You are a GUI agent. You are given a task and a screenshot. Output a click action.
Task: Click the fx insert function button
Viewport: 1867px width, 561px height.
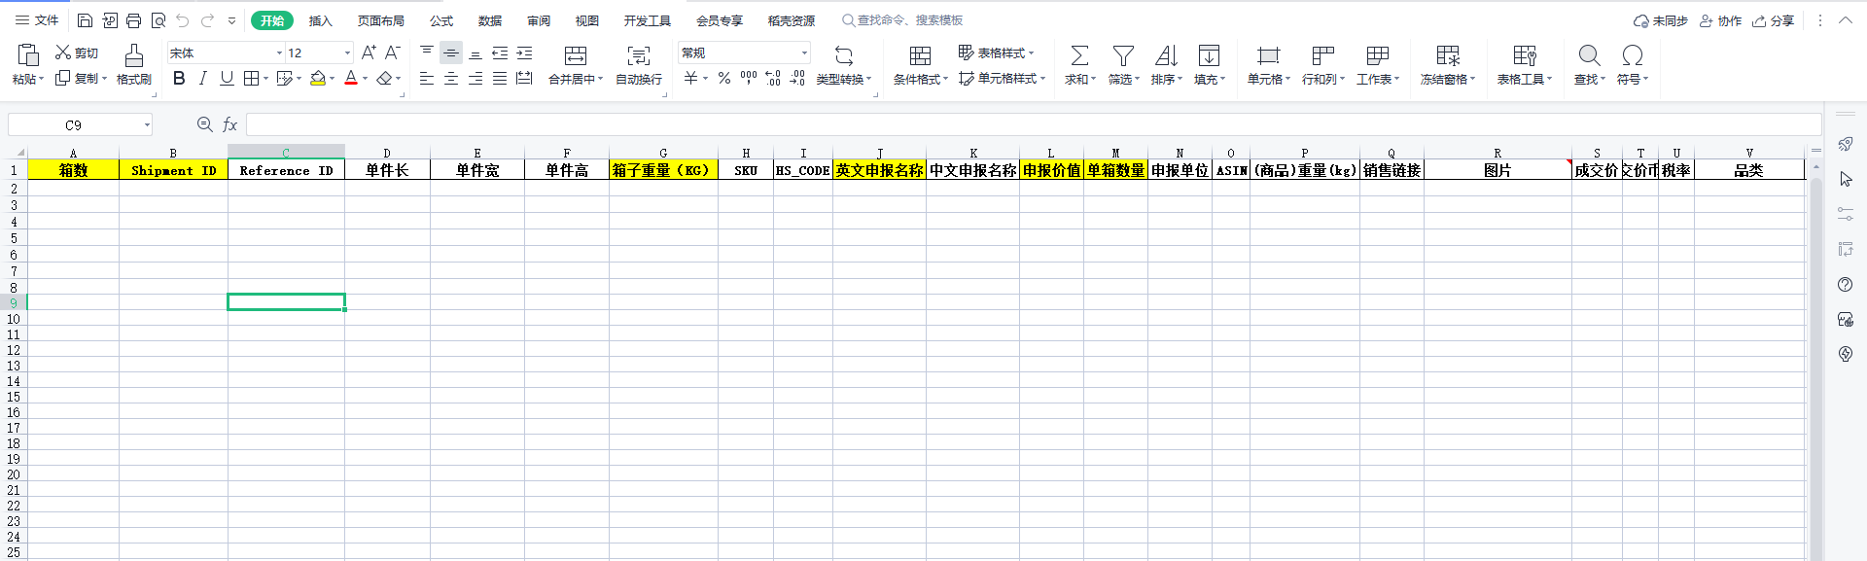pos(230,124)
